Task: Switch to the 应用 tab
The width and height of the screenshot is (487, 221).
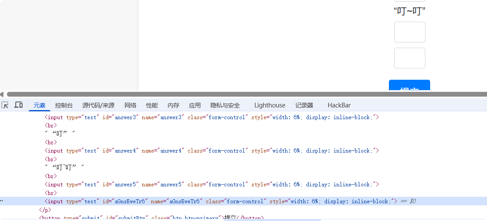Action: coord(195,105)
